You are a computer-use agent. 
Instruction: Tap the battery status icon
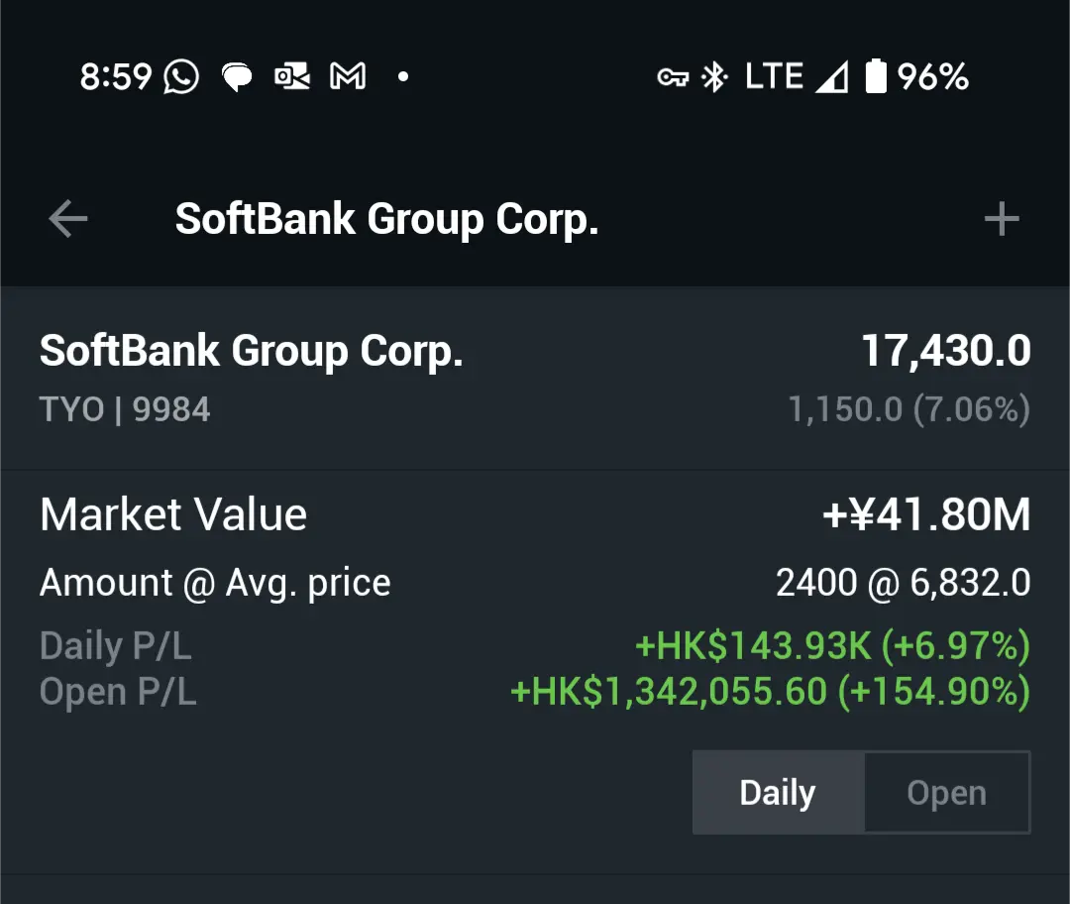876,76
